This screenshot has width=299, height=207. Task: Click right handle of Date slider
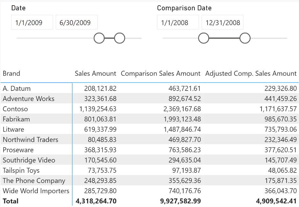click(119, 38)
